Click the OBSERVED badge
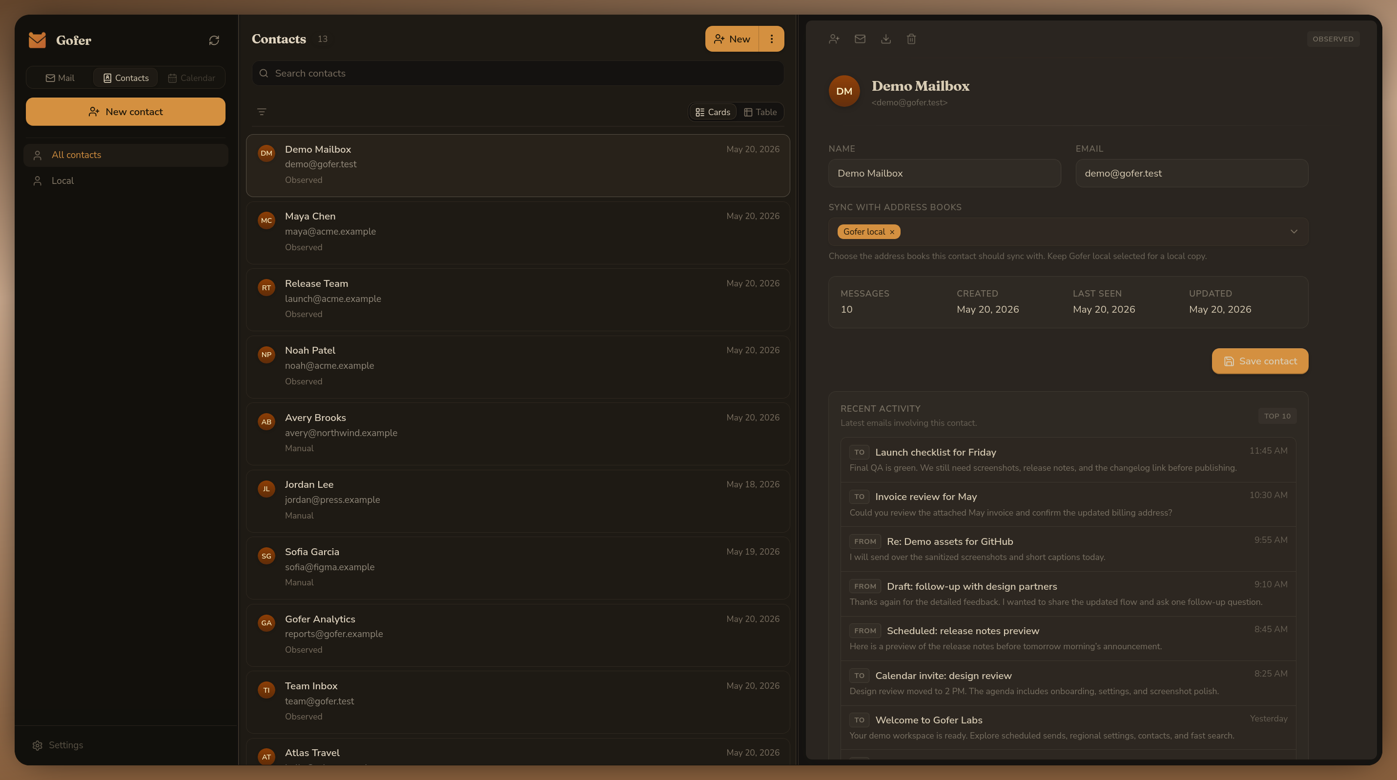1397x780 pixels. tap(1333, 39)
